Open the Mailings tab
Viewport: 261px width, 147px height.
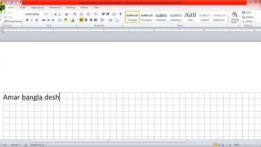71,7
